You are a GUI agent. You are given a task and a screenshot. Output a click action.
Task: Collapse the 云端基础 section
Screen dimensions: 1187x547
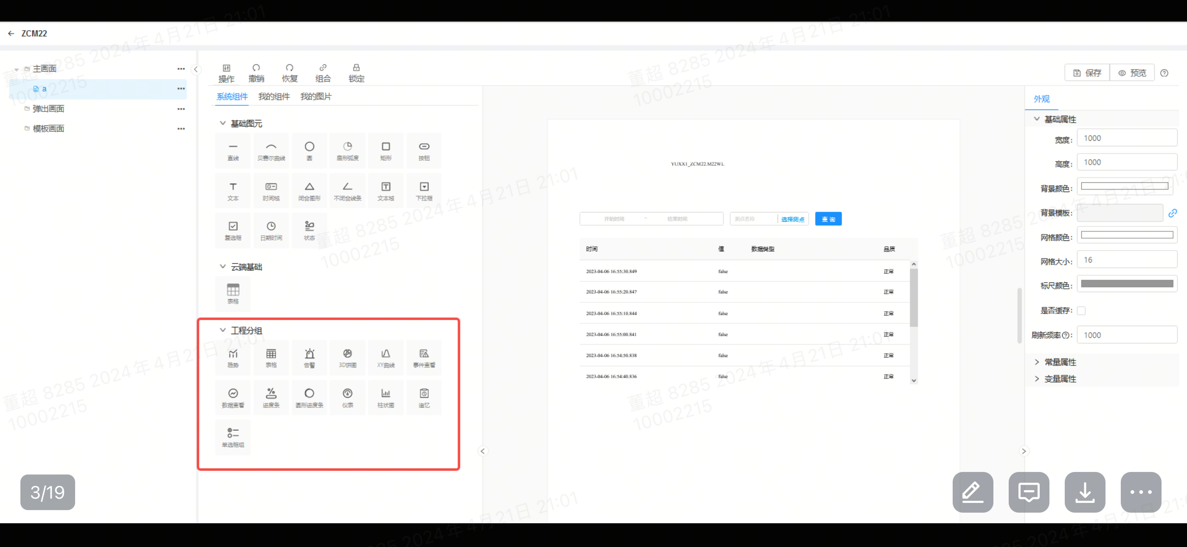pyautogui.click(x=222, y=267)
